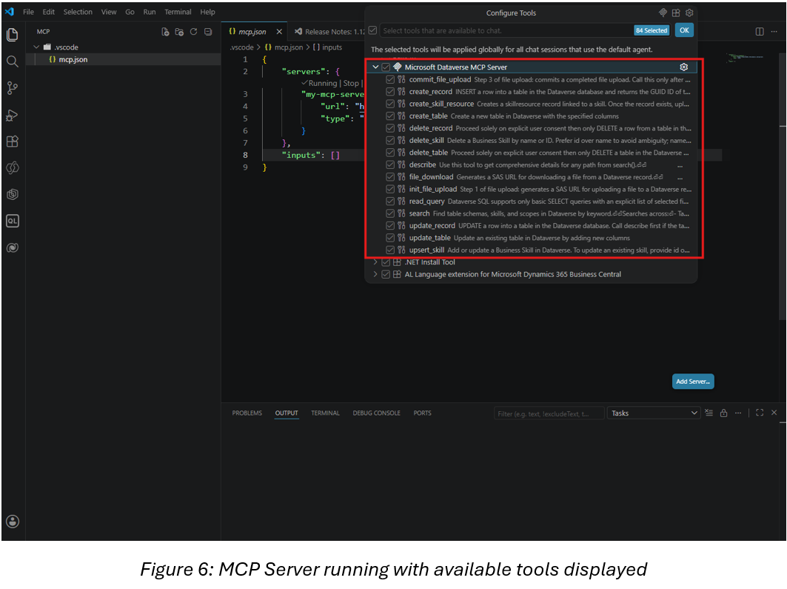The image size is (787, 589).
Task: Close the bottom panel
Action: [x=774, y=413]
